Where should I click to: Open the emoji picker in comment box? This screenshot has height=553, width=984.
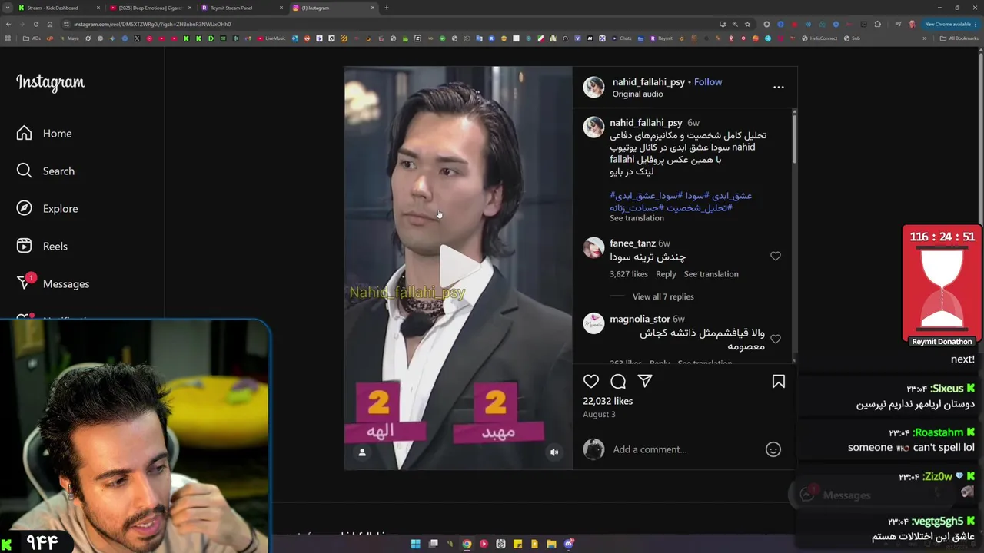(773, 449)
